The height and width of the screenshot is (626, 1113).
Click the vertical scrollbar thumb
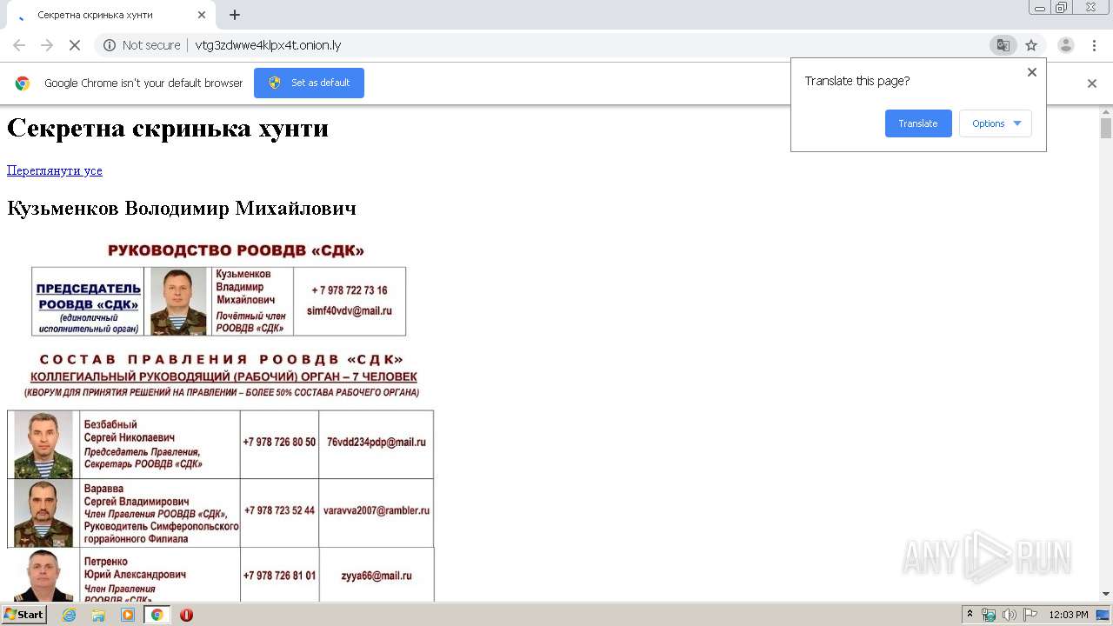(x=1106, y=129)
